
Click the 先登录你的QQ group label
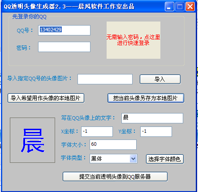(29, 17)
